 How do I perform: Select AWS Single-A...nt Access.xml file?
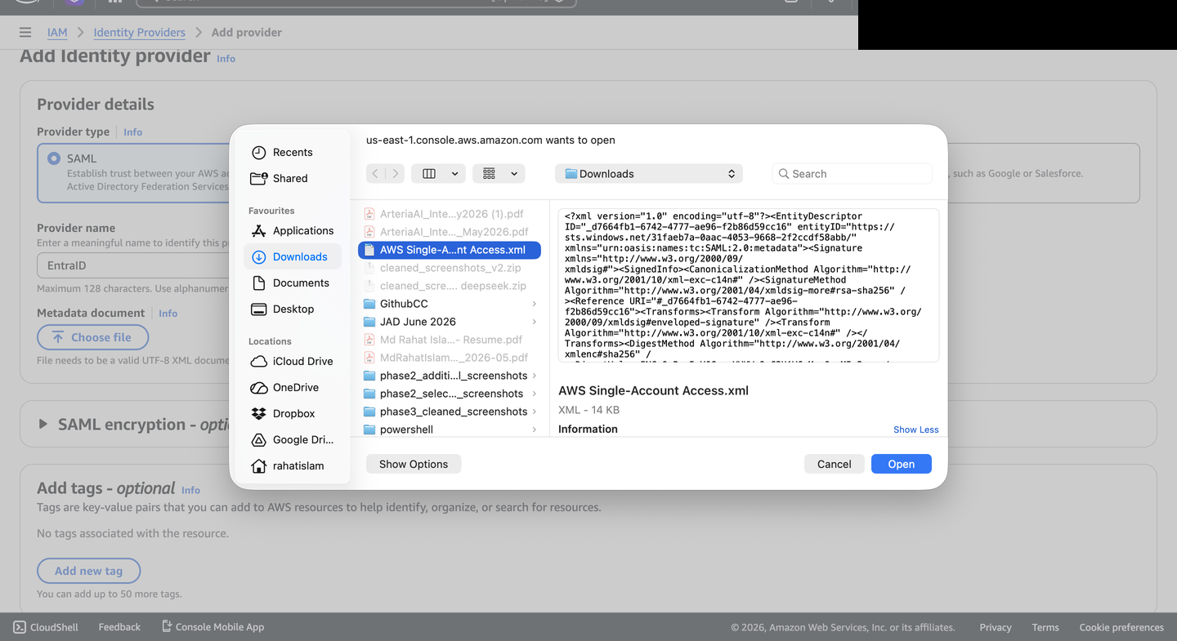(x=450, y=250)
